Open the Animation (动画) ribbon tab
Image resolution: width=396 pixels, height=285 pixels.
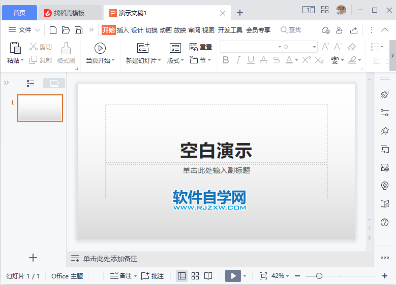point(166,30)
